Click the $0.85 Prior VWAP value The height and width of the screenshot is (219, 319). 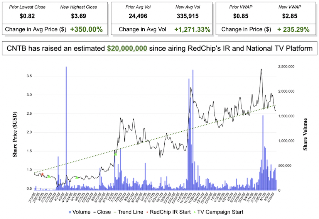coord(241,16)
